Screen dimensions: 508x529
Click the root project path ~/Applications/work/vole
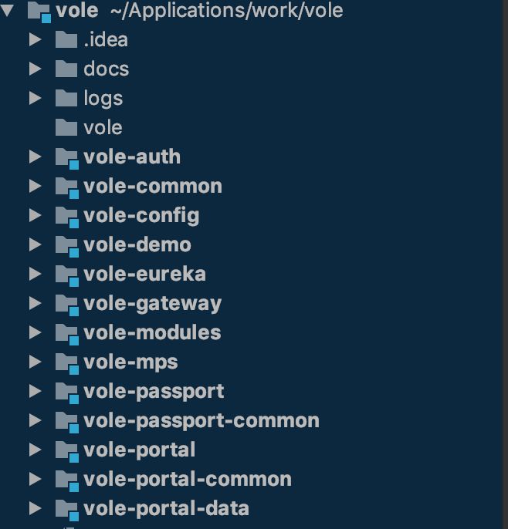[x=222, y=11]
